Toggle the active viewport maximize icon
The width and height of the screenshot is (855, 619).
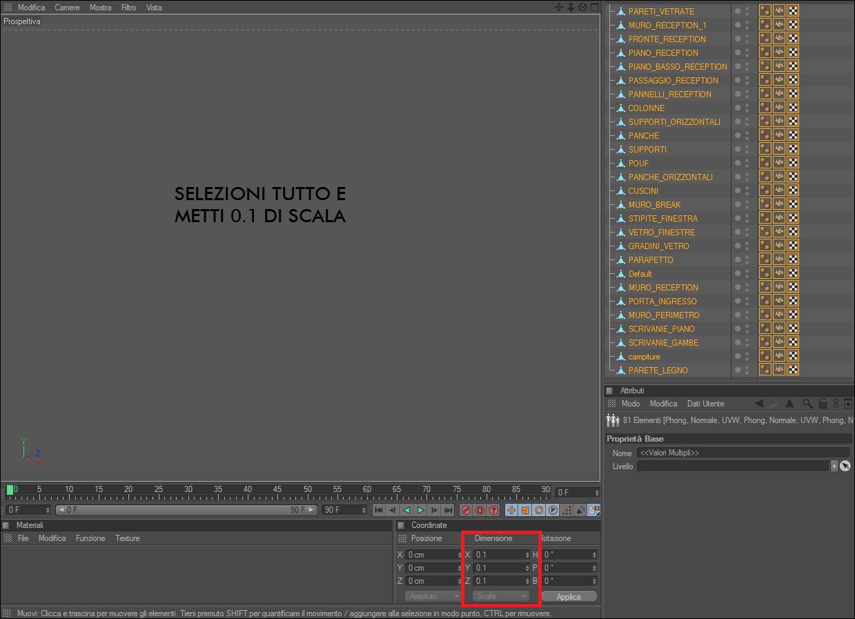tap(594, 7)
